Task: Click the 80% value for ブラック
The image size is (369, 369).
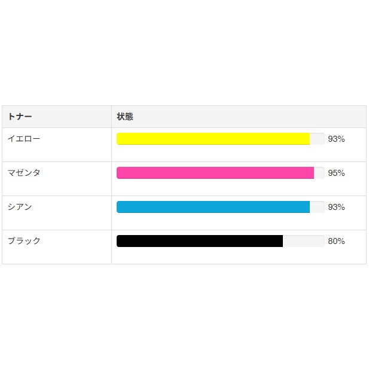Action: 336,241
